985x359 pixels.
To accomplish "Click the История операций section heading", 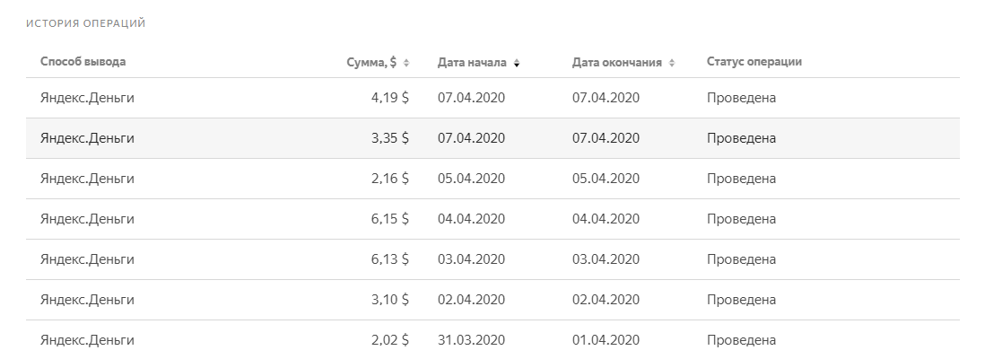I will [x=85, y=23].
